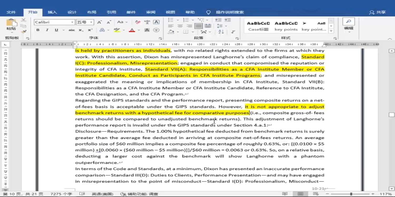Image resolution: width=395 pixels, height=197 pixels.
Task: Click the 共享 (Share) button
Action: coord(378,12)
